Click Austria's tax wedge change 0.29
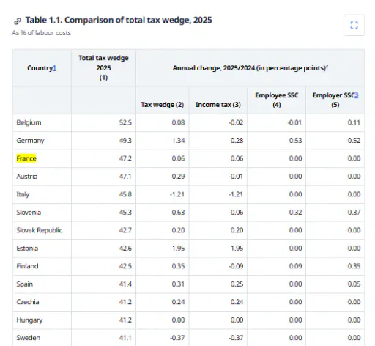This screenshot has height=346, width=375. pos(178,177)
